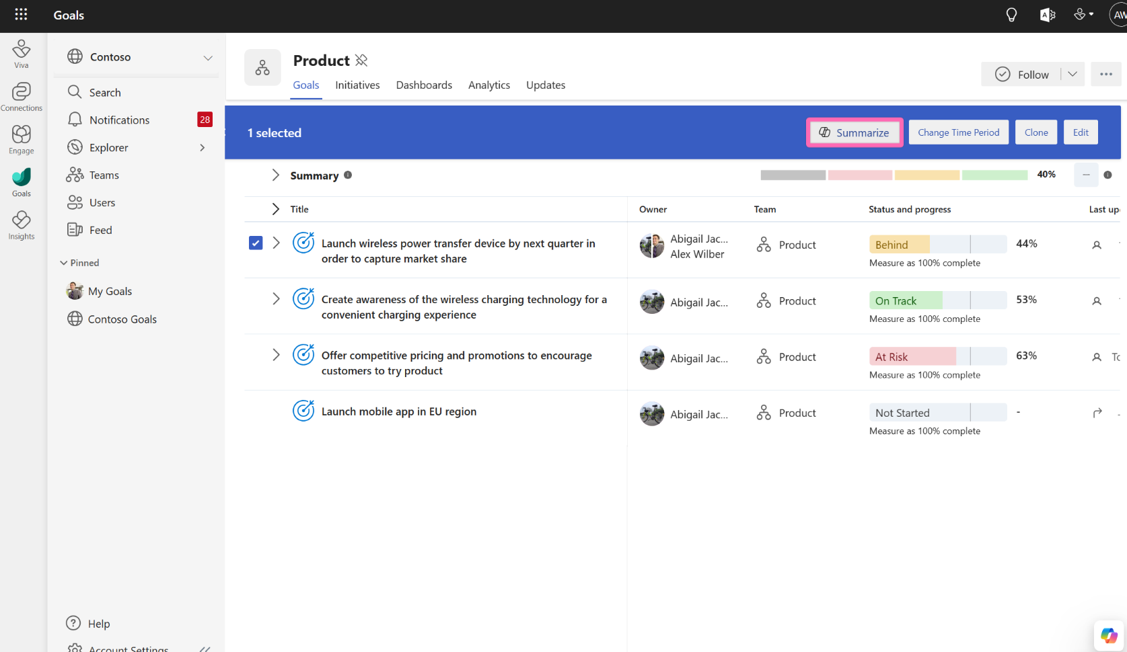Click the Summarize button
The height and width of the screenshot is (652, 1127).
pos(854,132)
